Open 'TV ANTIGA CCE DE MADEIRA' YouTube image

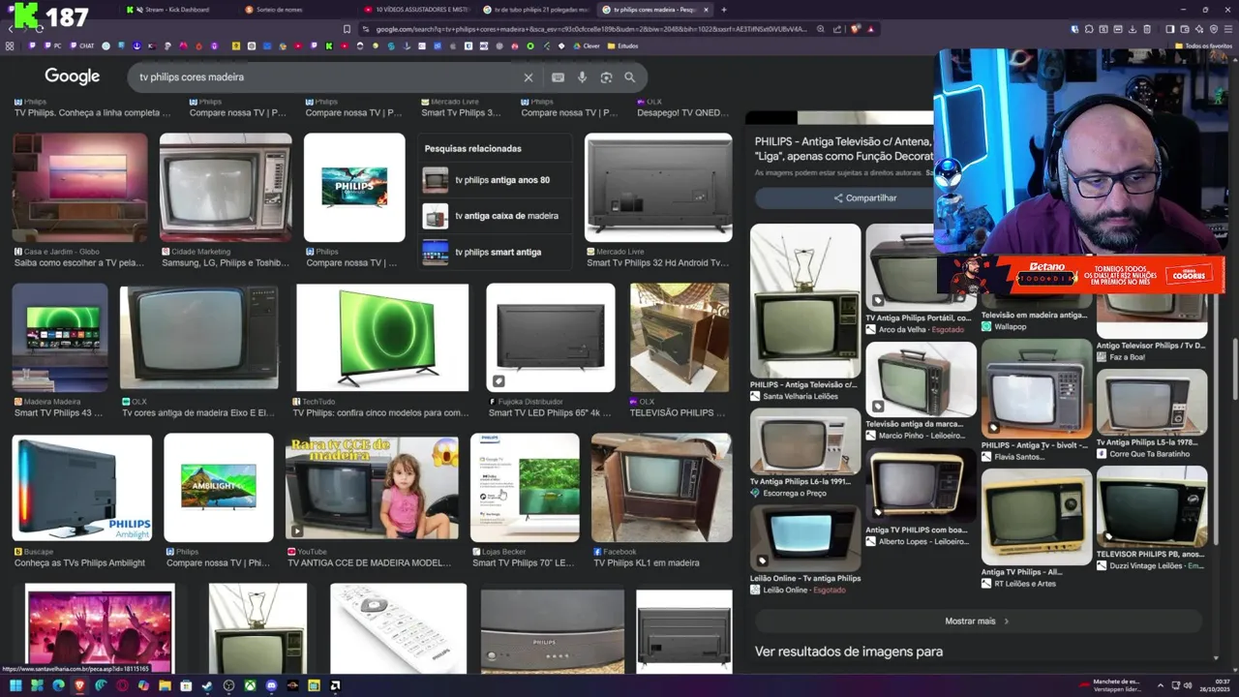click(x=372, y=488)
